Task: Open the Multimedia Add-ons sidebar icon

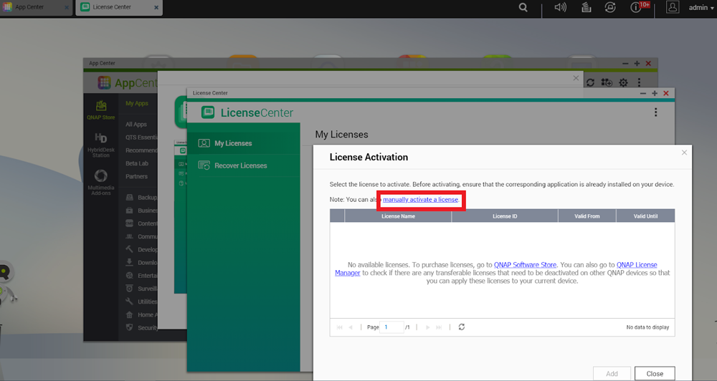Action: tap(100, 180)
